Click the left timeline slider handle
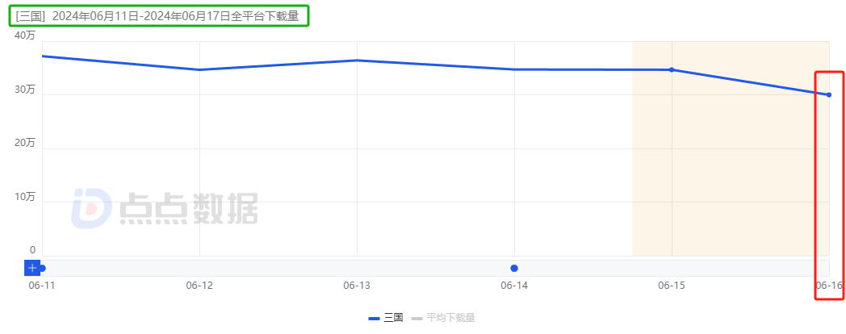 click(x=42, y=268)
